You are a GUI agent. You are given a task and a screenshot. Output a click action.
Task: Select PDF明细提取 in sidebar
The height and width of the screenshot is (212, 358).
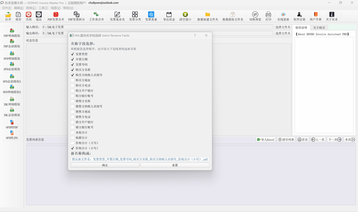12,33
